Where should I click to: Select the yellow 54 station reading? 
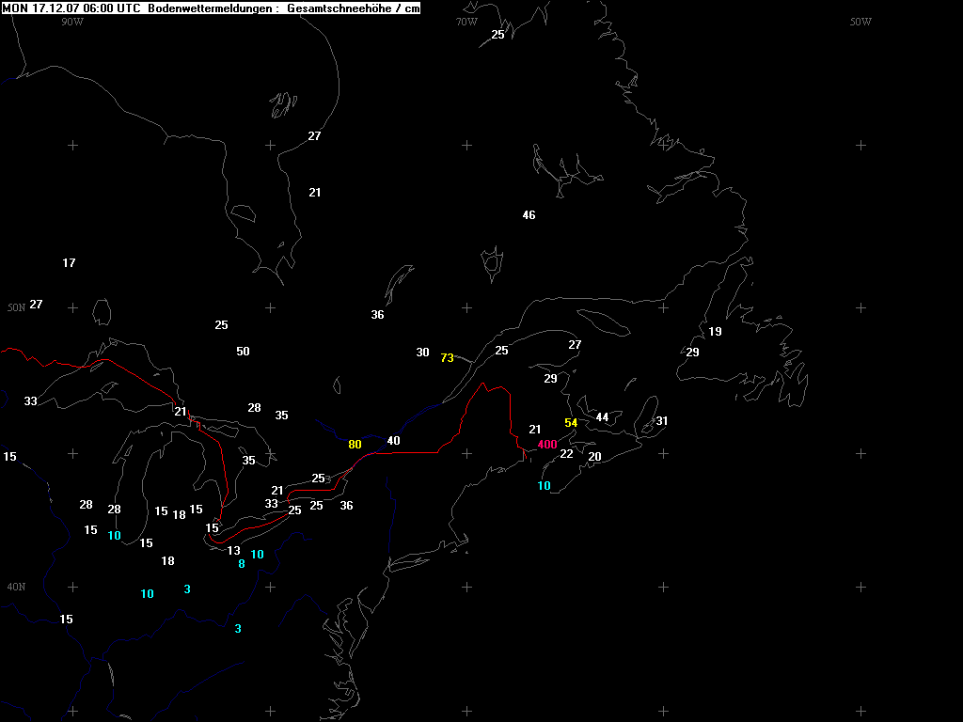571,423
